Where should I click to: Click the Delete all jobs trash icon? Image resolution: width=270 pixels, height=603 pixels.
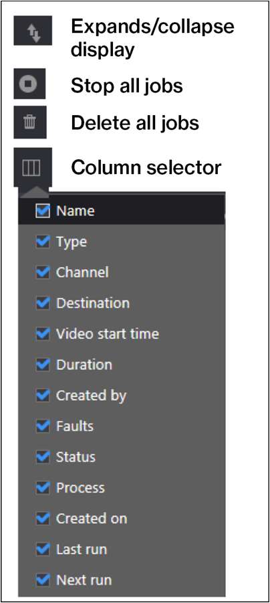click(30, 122)
